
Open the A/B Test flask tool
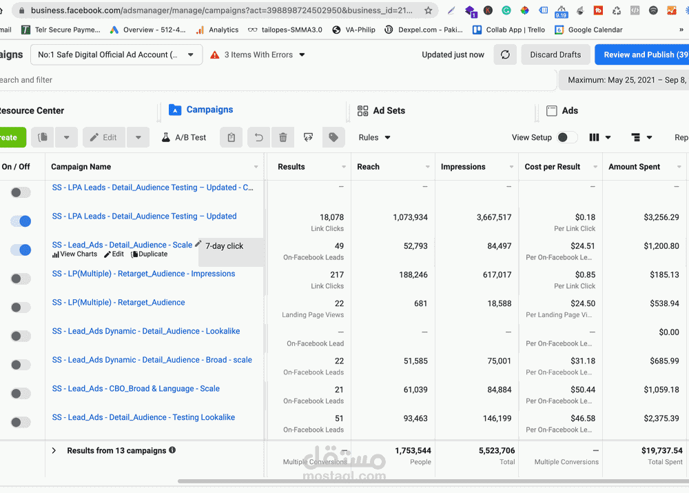click(184, 137)
